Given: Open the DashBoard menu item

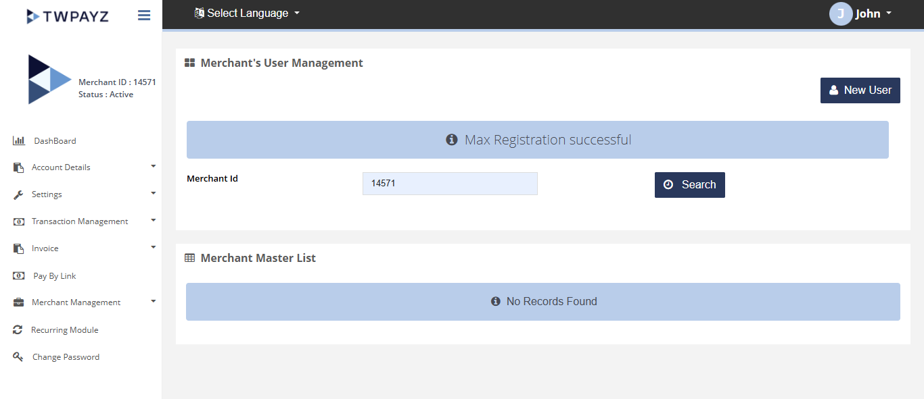Looking at the screenshot, I should coord(55,141).
